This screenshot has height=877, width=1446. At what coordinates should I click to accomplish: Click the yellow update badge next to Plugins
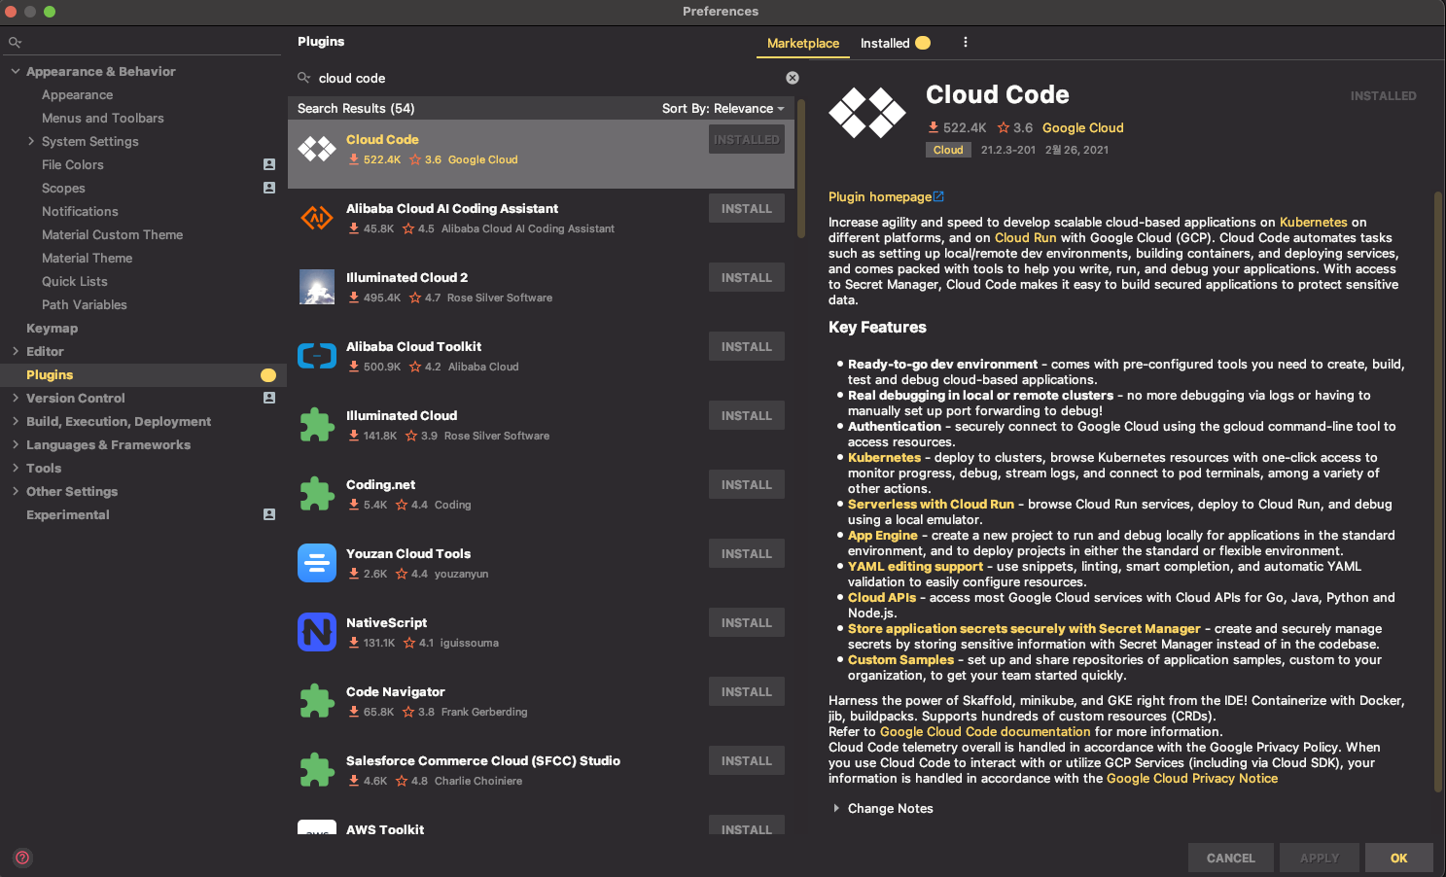[x=268, y=375]
